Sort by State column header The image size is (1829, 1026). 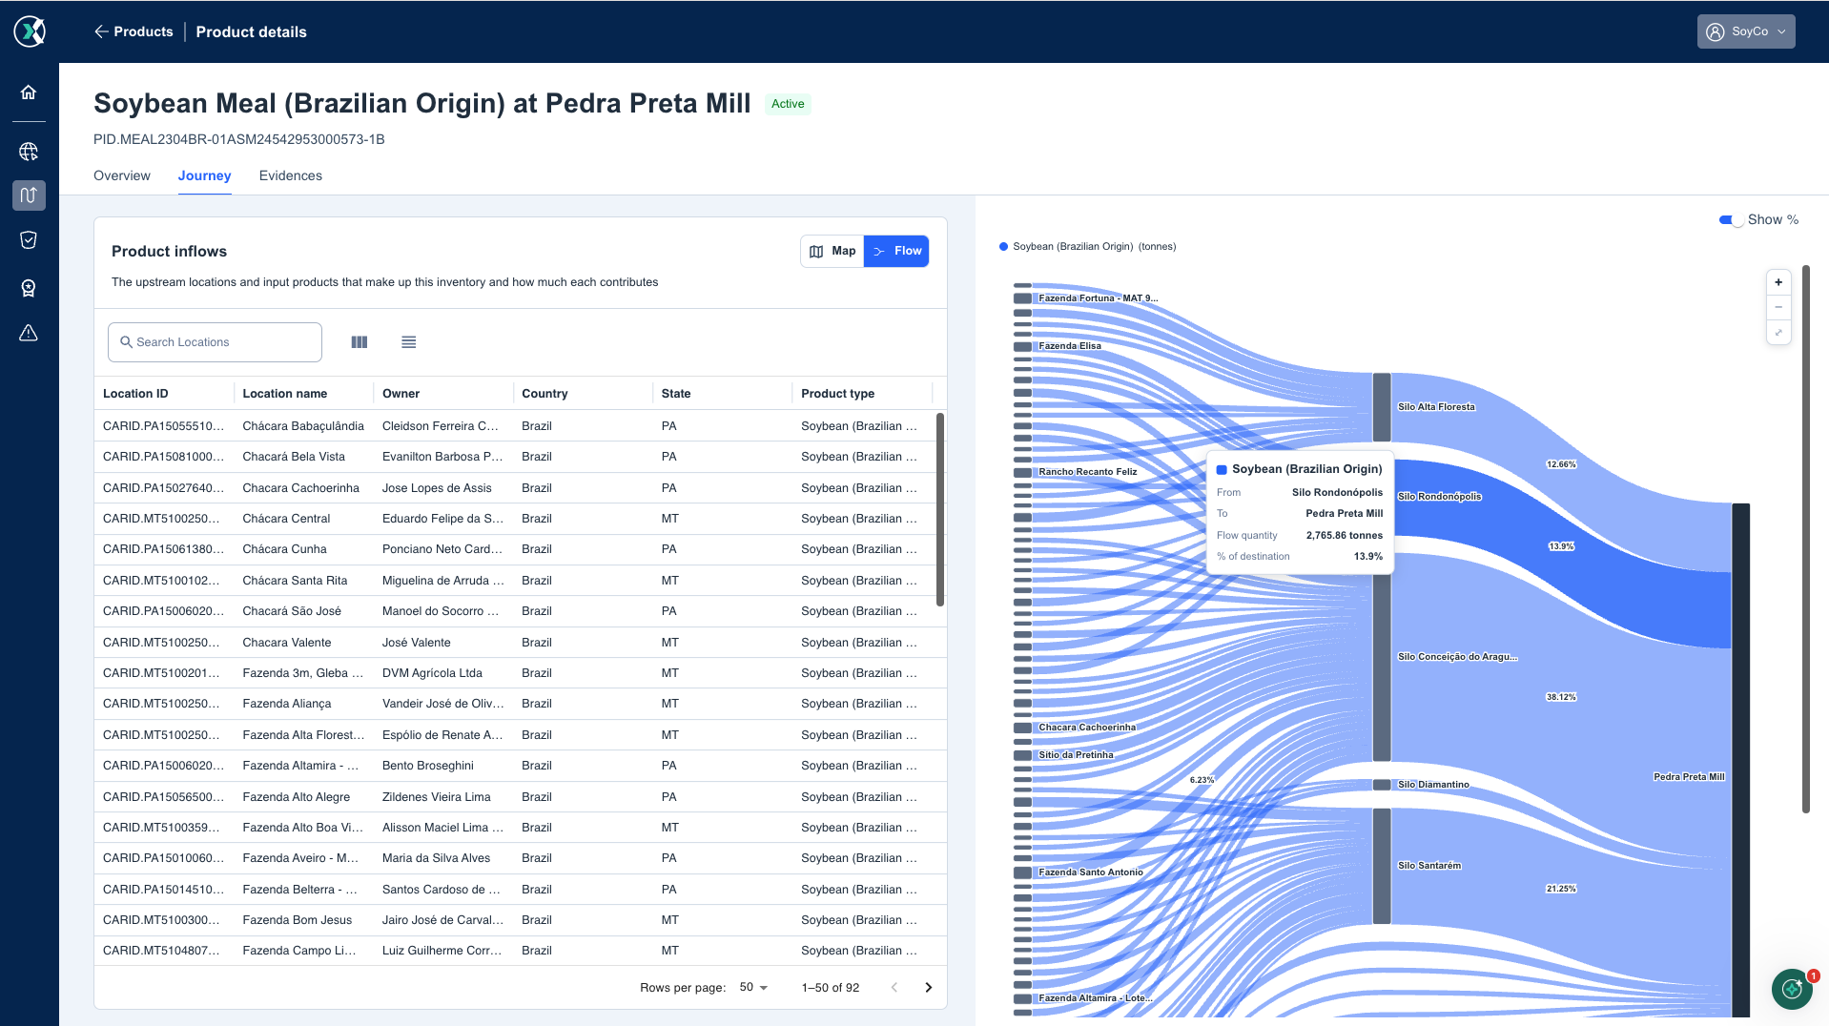(676, 394)
